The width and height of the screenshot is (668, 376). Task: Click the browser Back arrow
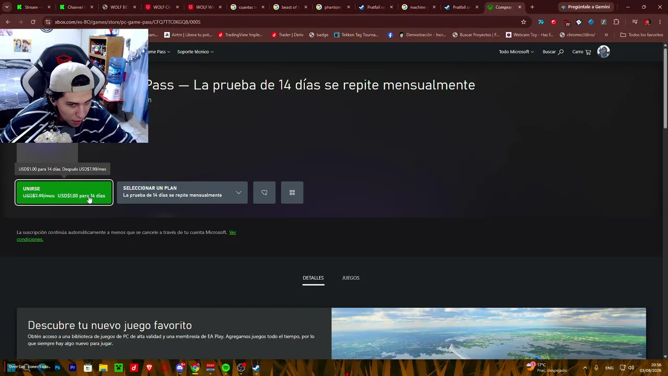[x=8, y=22]
